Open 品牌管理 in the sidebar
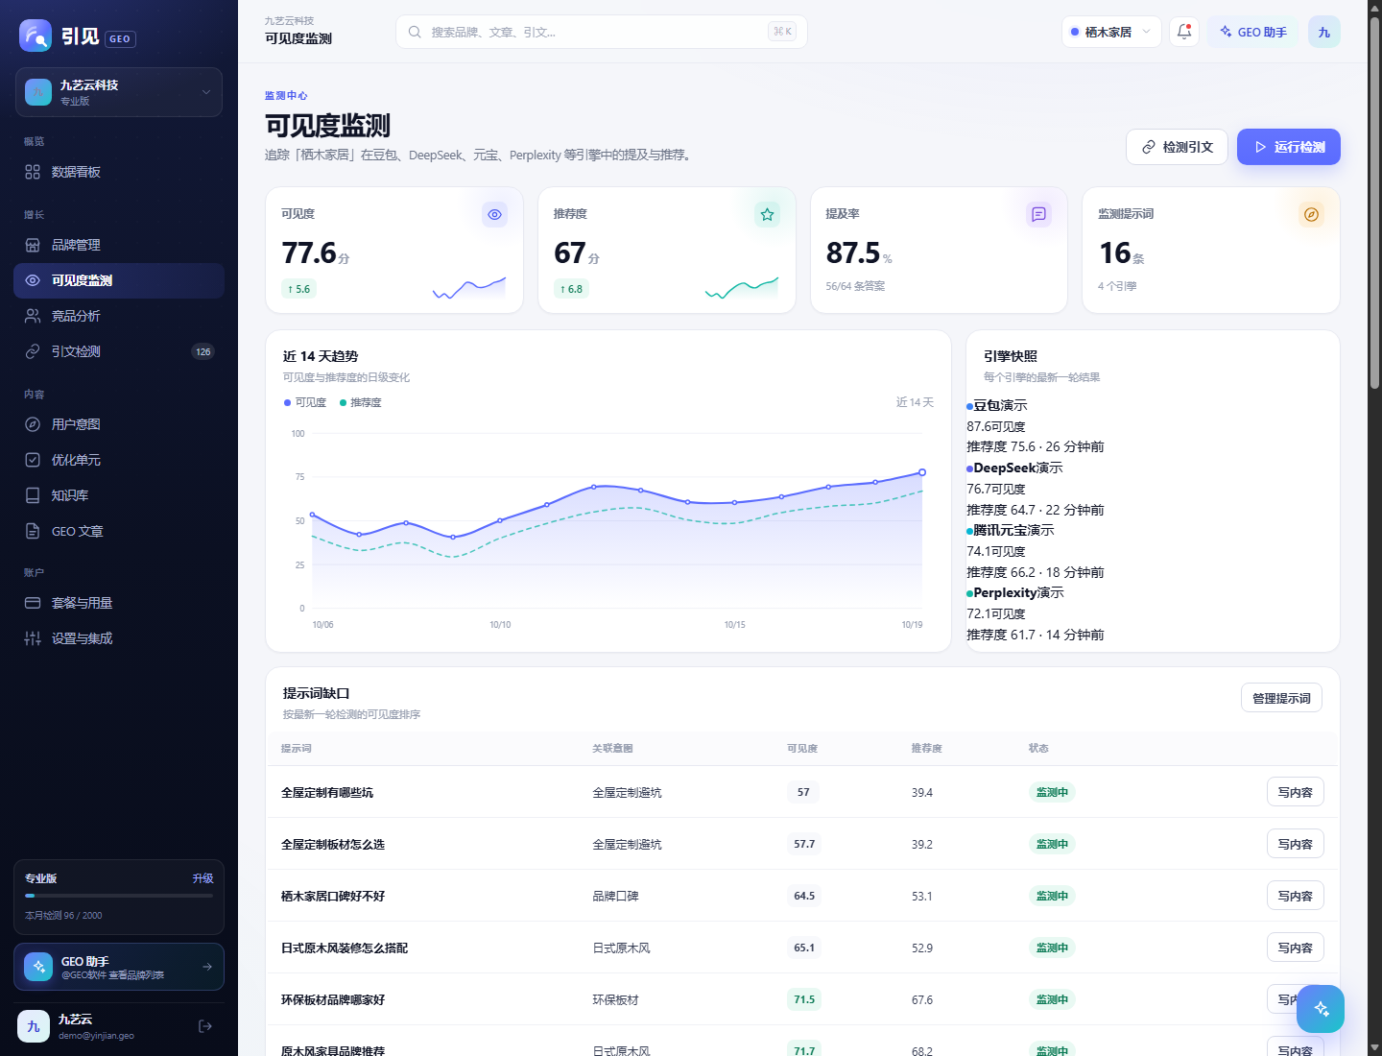 tap(119, 245)
